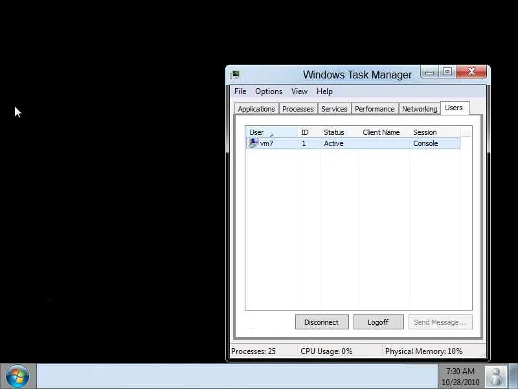Sort by the Session column header
The width and height of the screenshot is (518, 389).
point(435,132)
